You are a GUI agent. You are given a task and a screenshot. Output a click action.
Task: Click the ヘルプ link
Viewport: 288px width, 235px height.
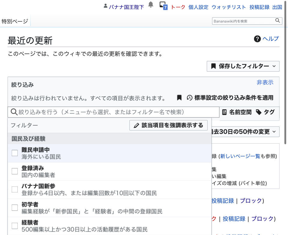click(271, 39)
